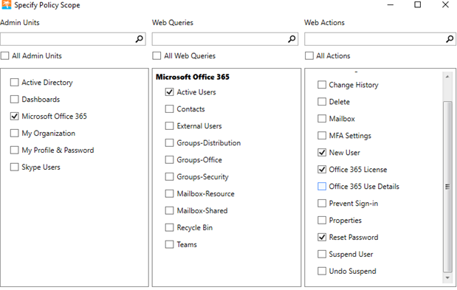Focus the Admin Units search field
457x290 pixels.
pos(73,39)
